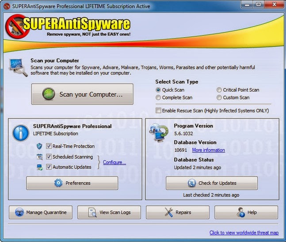
Task: Click the Scheduled Scanning calendar icon
Action: tap(40, 157)
